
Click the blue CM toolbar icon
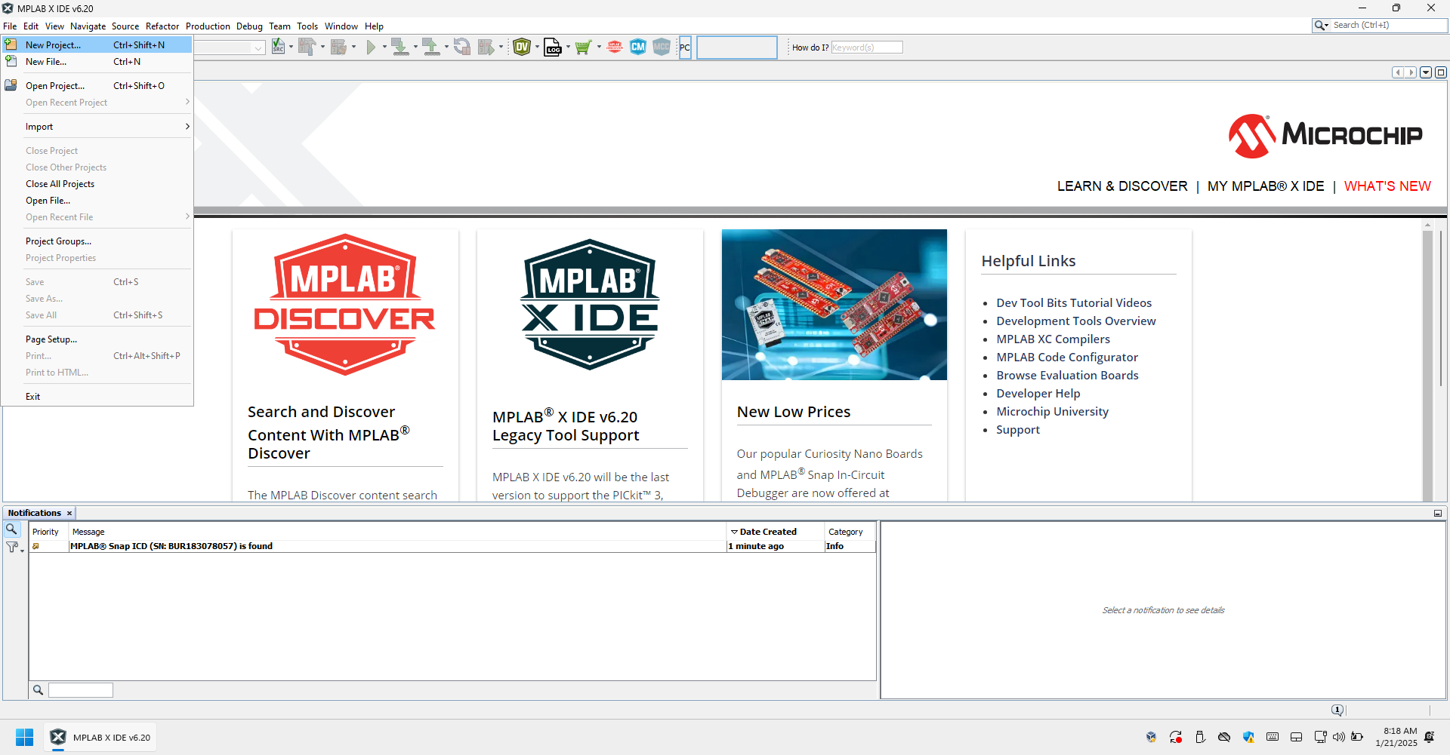click(x=638, y=47)
